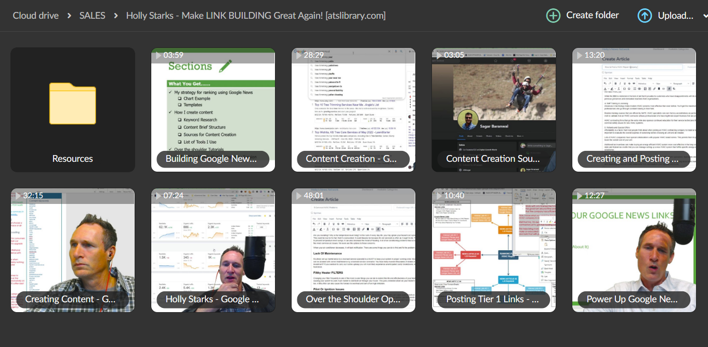Select Holly Starks folder breadcrumb
The height and width of the screenshot is (347, 708).
point(256,16)
